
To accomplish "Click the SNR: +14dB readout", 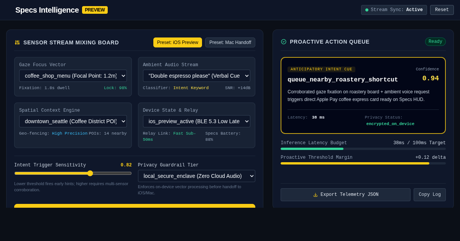I will (238, 88).
